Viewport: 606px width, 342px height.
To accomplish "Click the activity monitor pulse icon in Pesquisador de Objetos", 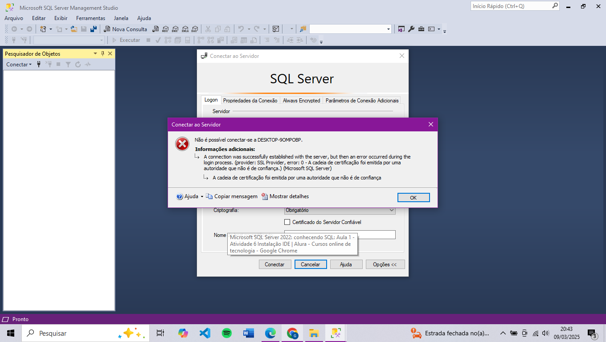I will pyautogui.click(x=88, y=64).
